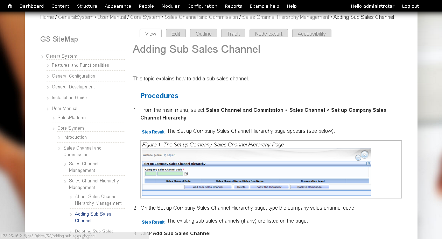Viewport: 442px width, 239px height.
Task: Expand SalesPlatform arrow
Action: [x=54, y=118]
